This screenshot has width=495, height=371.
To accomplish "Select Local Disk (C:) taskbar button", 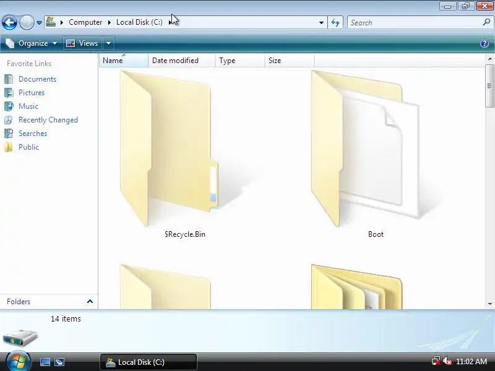I will tap(148, 362).
